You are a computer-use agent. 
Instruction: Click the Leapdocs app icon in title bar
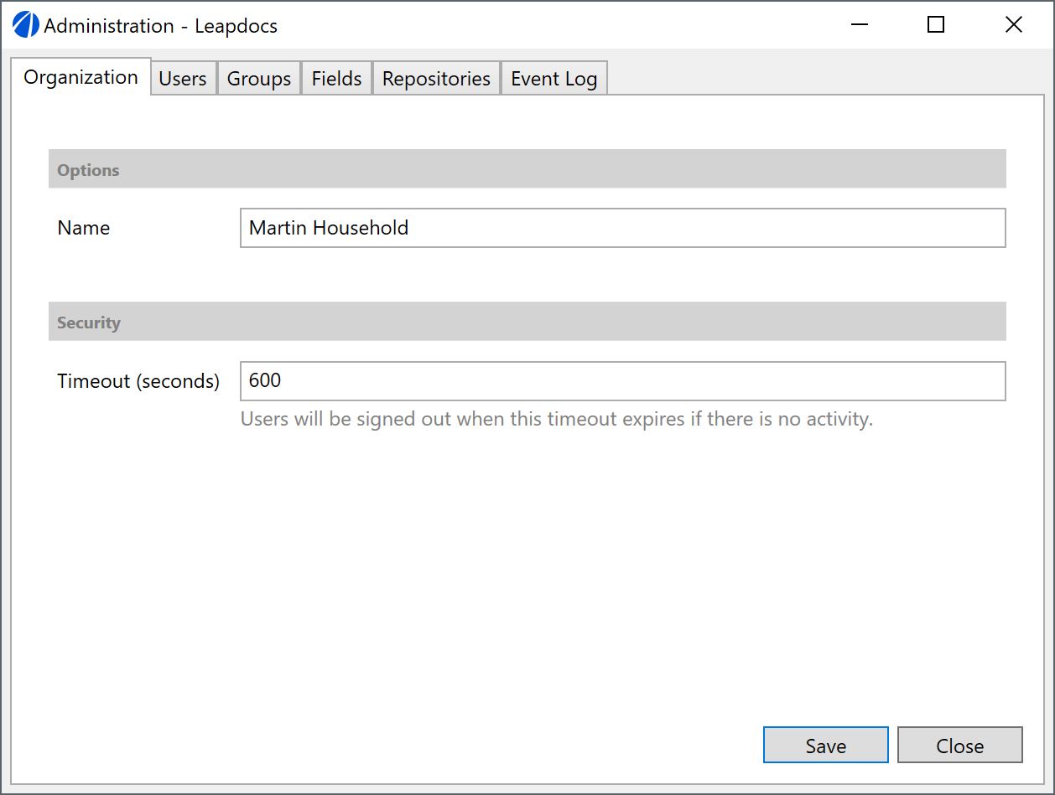[26, 25]
